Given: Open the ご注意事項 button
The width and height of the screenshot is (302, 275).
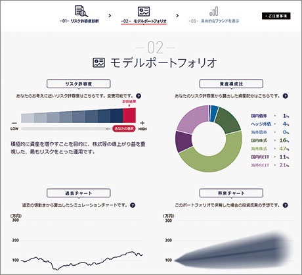Looking at the screenshot, I should tap(276, 16).
